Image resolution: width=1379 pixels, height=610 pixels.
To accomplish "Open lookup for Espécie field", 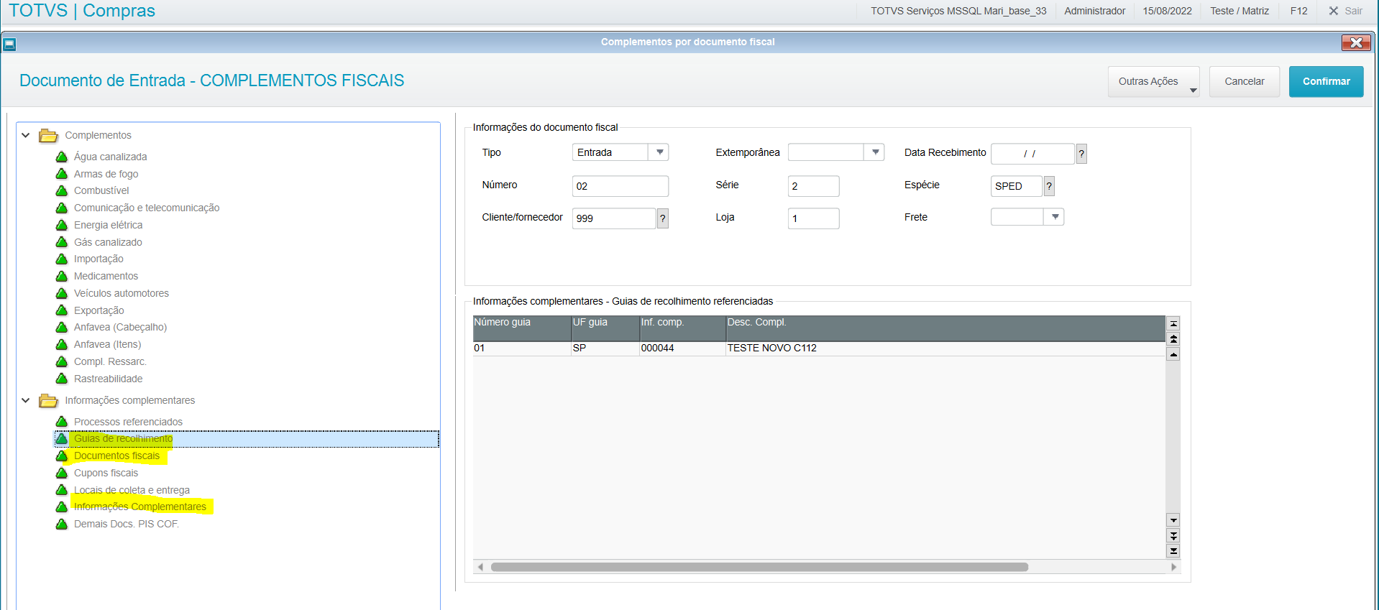I will 1049,186.
